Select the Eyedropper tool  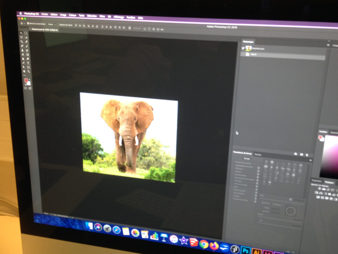point(27,42)
